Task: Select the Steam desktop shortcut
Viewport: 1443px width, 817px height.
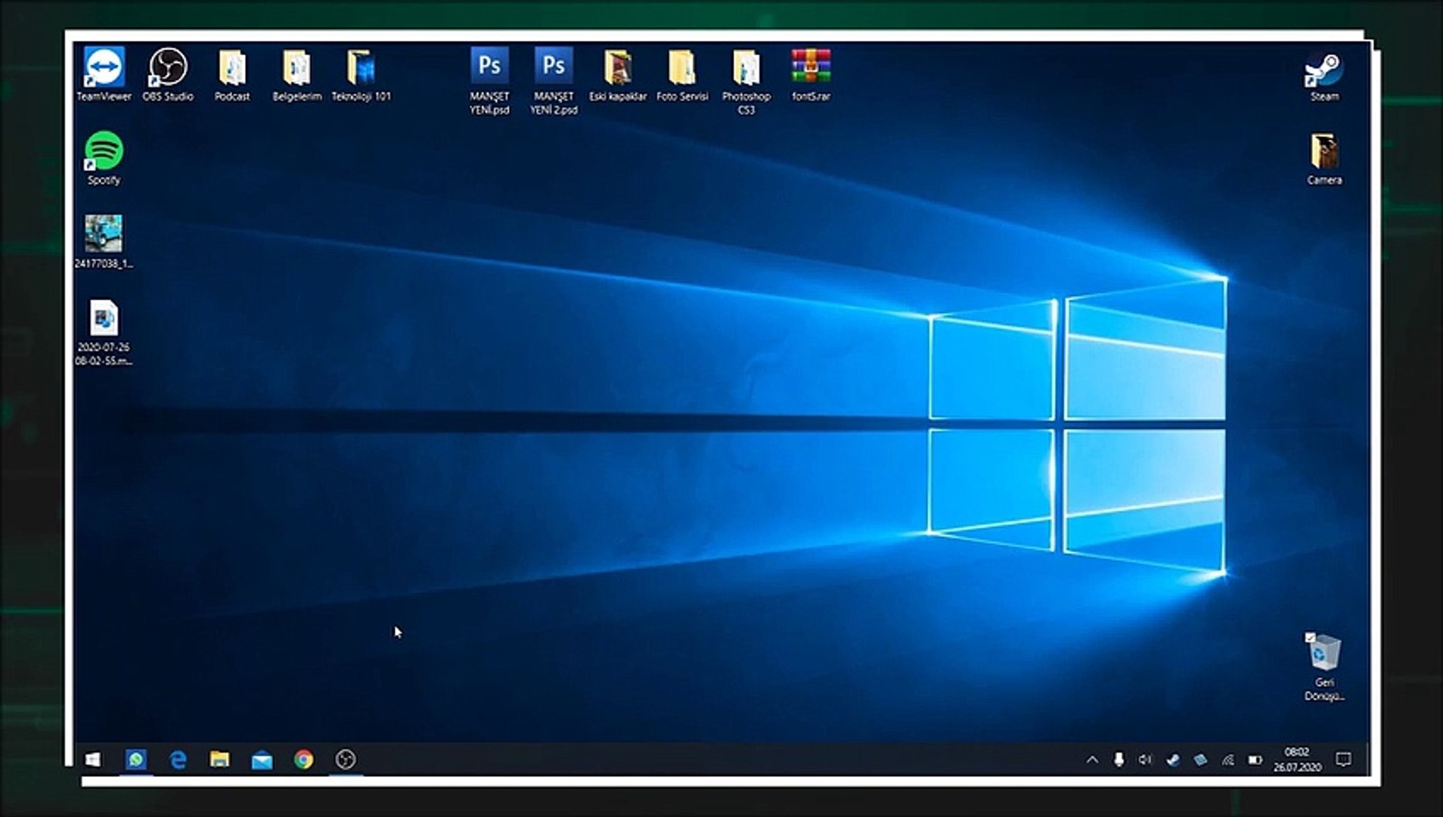Action: [1324, 76]
